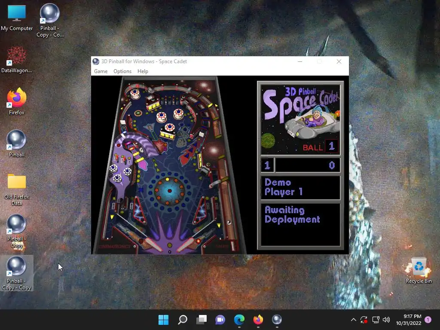Screen dimensions: 440x330
Task: Open taskbar Search
Action: point(182,320)
